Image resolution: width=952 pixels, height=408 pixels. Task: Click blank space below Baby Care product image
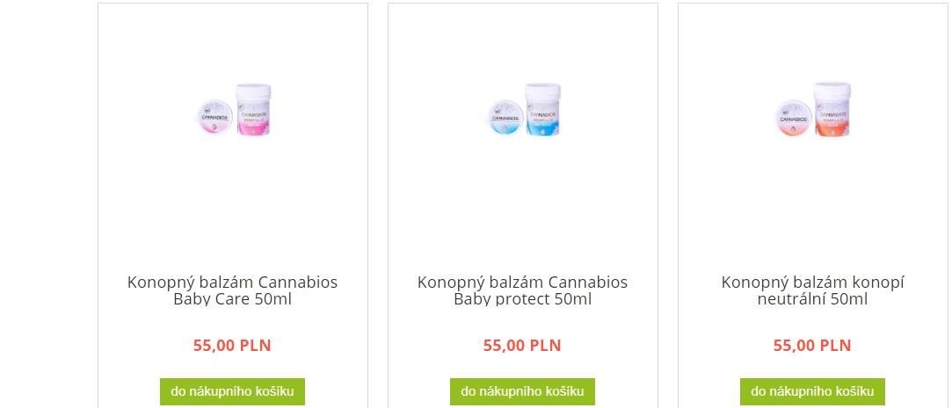[x=233, y=200]
